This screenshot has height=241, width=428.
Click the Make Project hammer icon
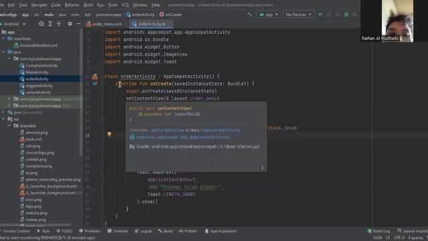(249, 14)
